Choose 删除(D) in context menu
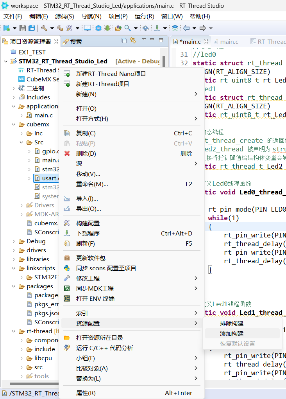Screen dimensions: 286x399 click(x=132, y=154)
